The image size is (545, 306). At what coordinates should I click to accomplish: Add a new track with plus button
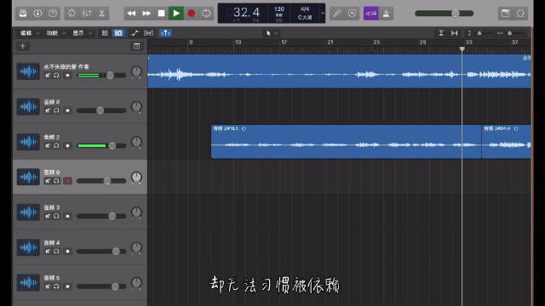[x=23, y=46]
